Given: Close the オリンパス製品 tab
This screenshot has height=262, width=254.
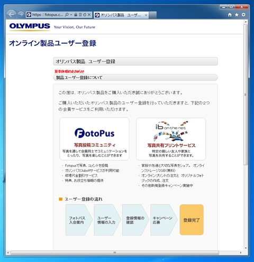Looking at the screenshot, I should coord(146,15).
